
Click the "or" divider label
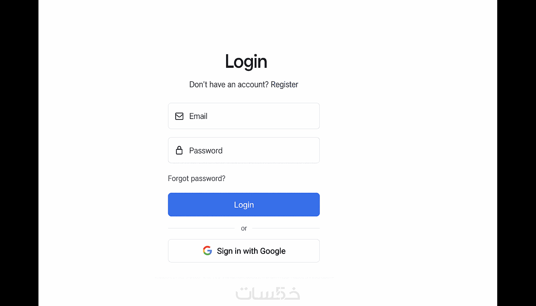click(244, 228)
